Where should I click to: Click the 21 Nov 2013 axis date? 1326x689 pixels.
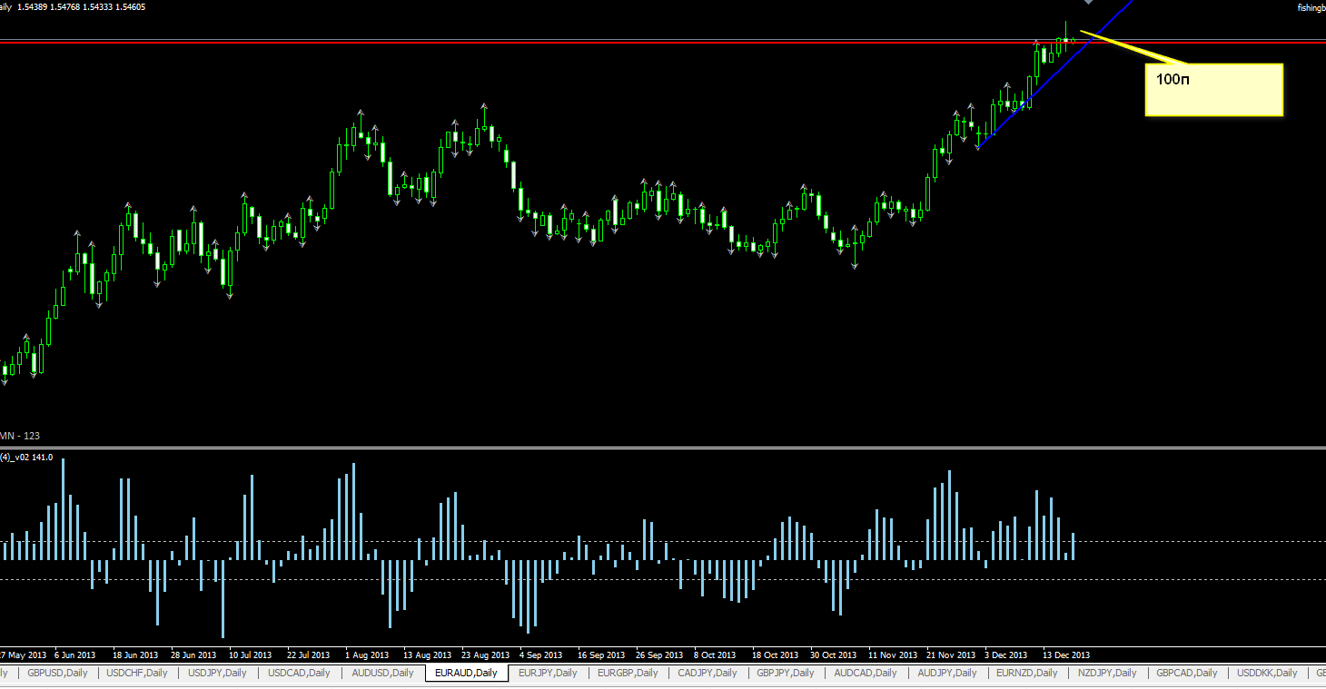(951, 655)
